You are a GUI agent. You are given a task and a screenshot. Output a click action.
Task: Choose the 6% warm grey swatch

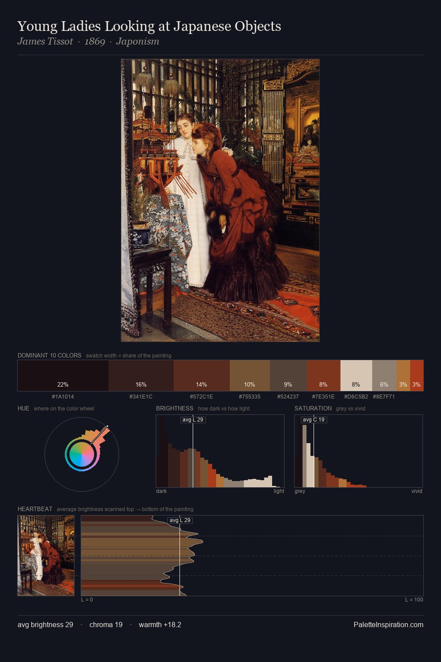[384, 376]
